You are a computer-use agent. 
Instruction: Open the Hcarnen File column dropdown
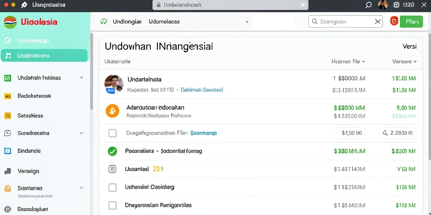(x=363, y=62)
